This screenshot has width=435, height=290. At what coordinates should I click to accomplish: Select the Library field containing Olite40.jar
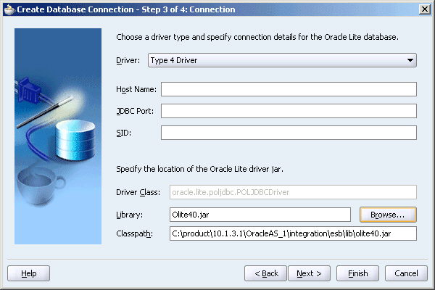[x=260, y=215]
